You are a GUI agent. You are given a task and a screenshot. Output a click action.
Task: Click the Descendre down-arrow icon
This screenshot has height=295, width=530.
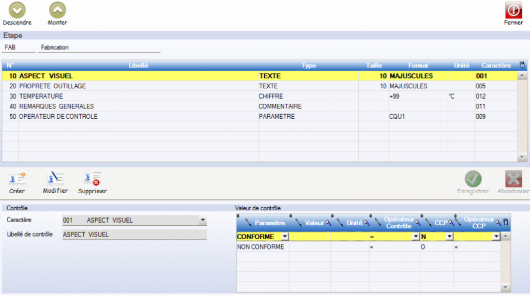coord(17,10)
